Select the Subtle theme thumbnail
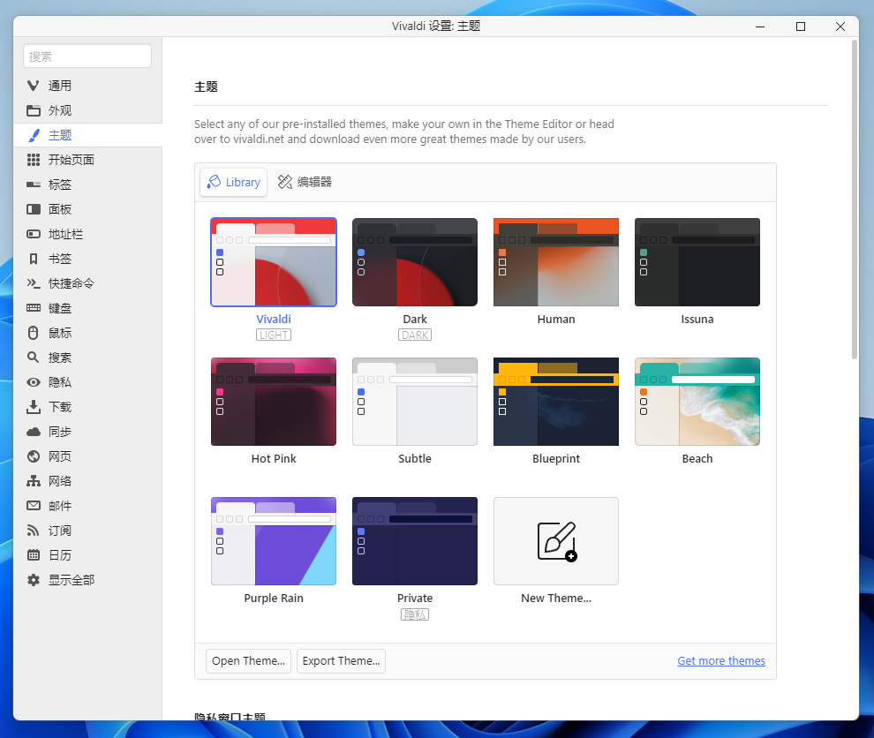874x738 pixels. click(x=415, y=402)
